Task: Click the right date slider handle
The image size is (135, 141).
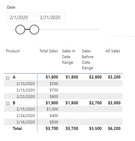Action: click(x=34, y=30)
